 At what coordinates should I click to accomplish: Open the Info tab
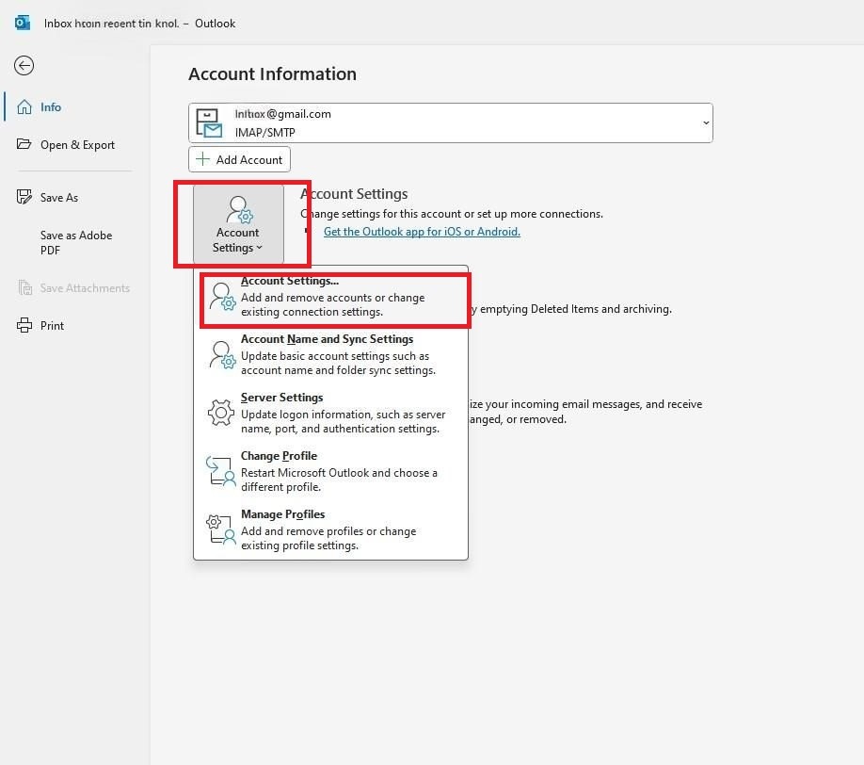(51, 107)
